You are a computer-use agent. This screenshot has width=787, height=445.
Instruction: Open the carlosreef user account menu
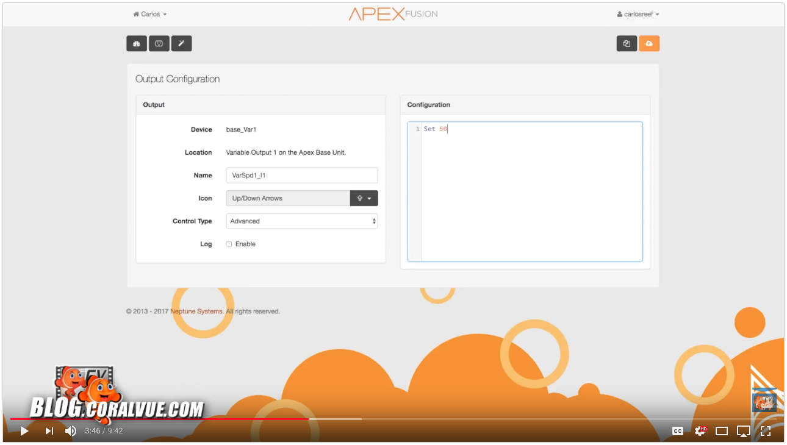pos(638,14)
